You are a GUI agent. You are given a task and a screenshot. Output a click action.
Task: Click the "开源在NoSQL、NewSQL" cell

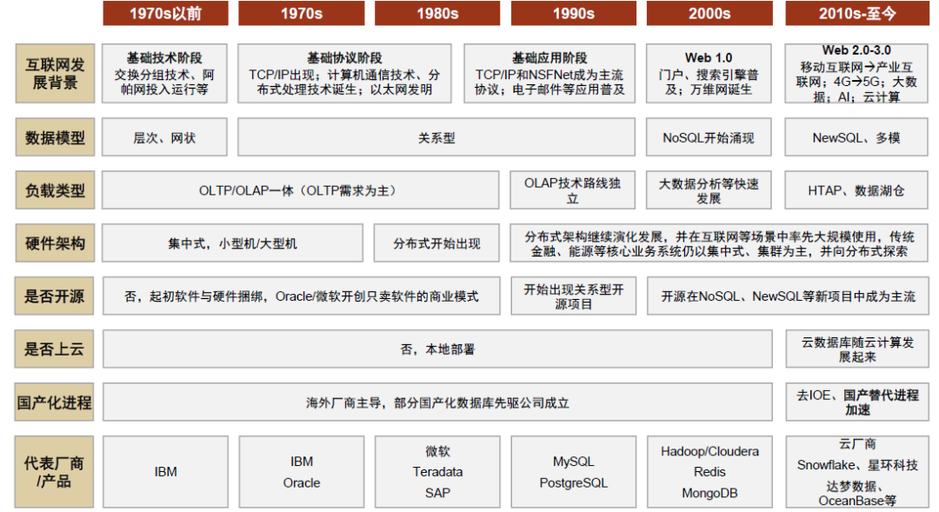(788, 296)
